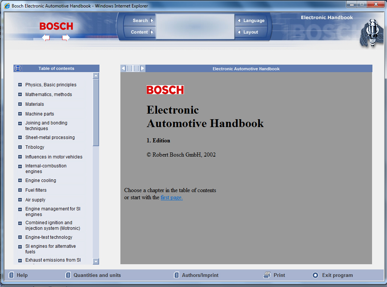Expand Engine-test technology chapter

20,237
